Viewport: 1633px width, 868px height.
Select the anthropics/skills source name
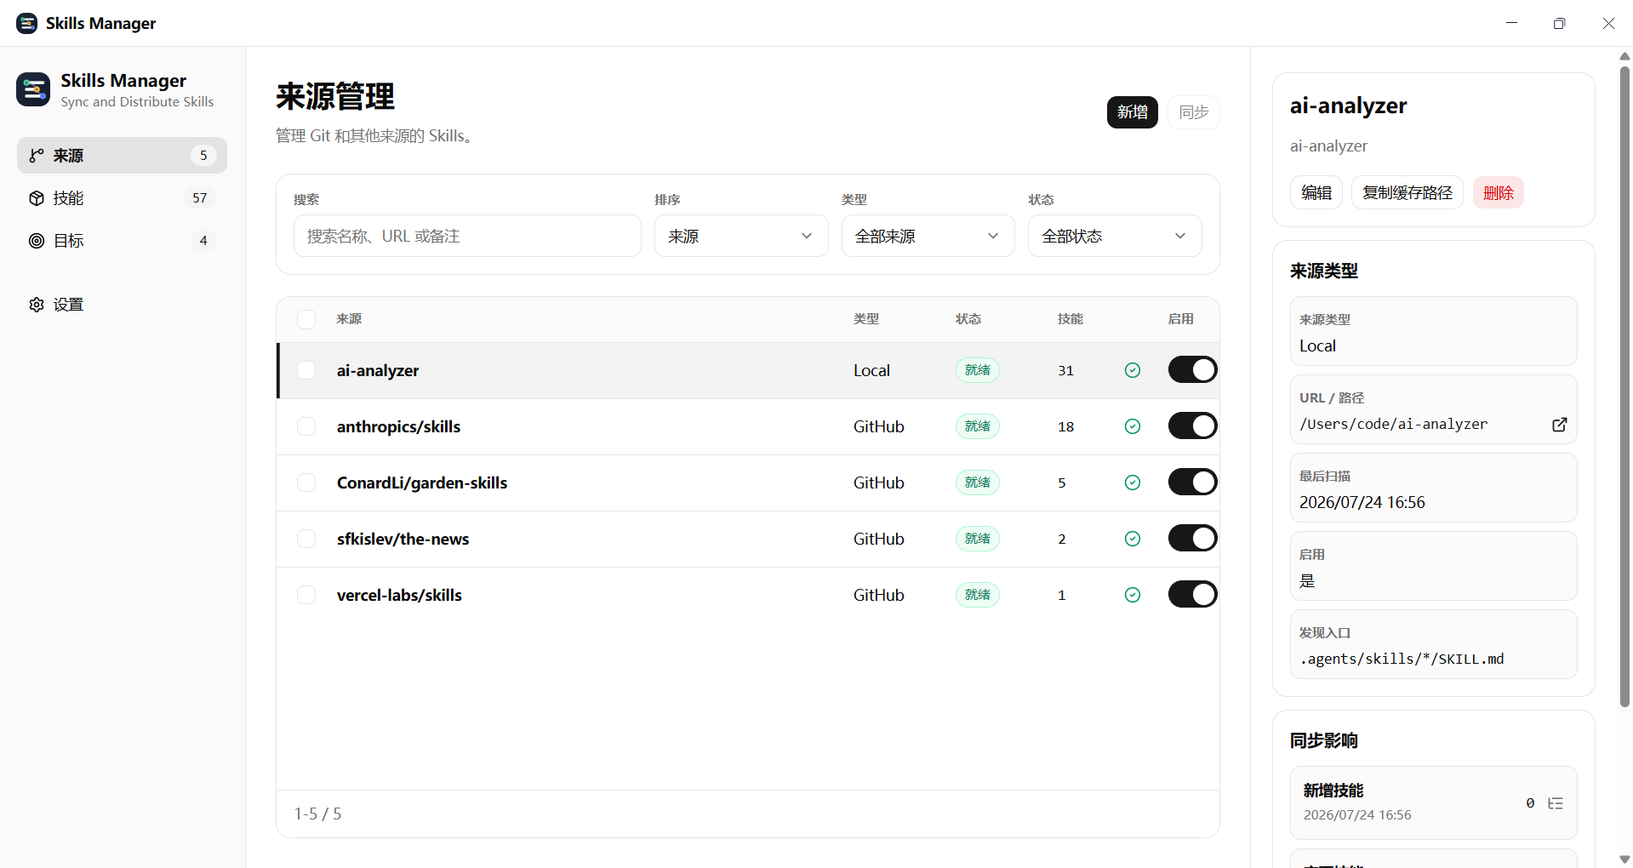398,426
